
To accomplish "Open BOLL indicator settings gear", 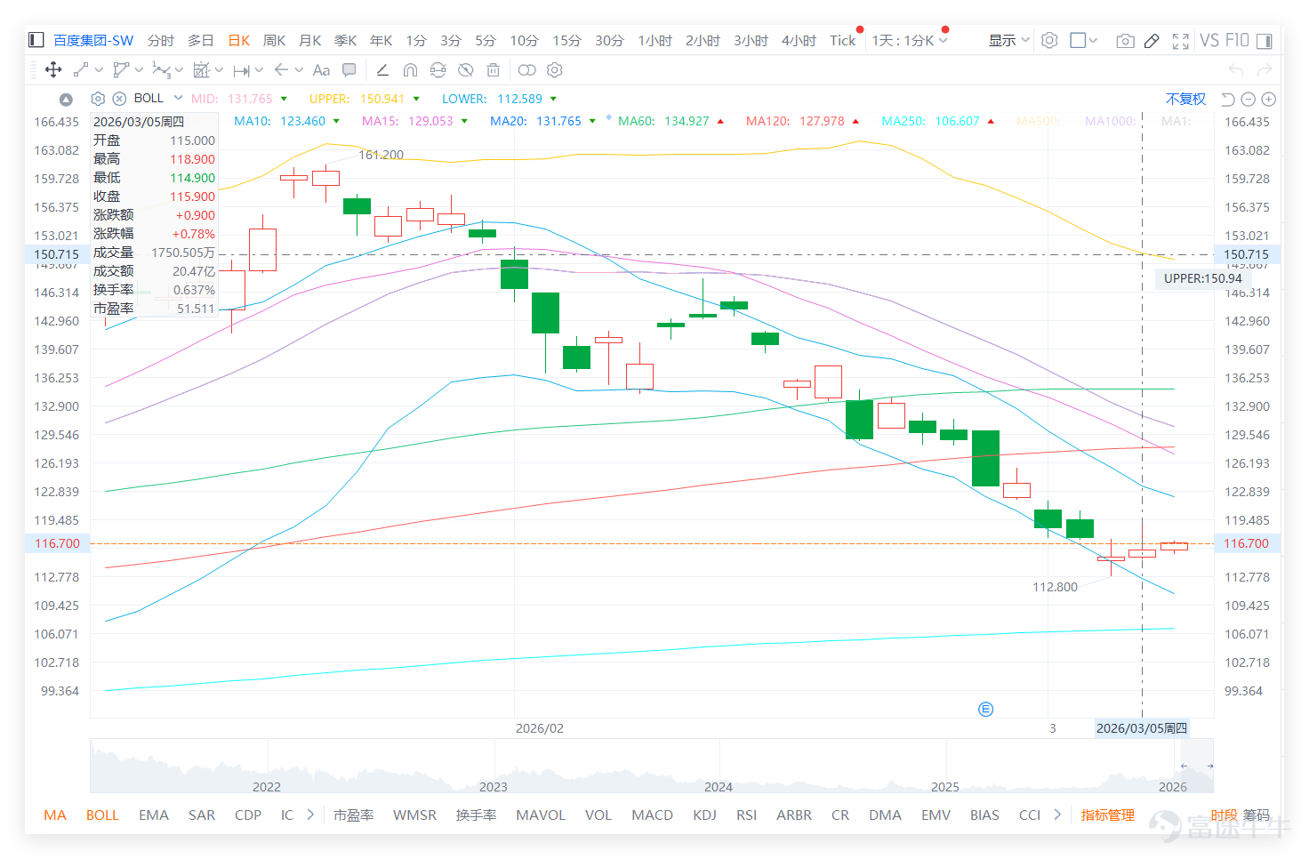I will pos(99,99).
